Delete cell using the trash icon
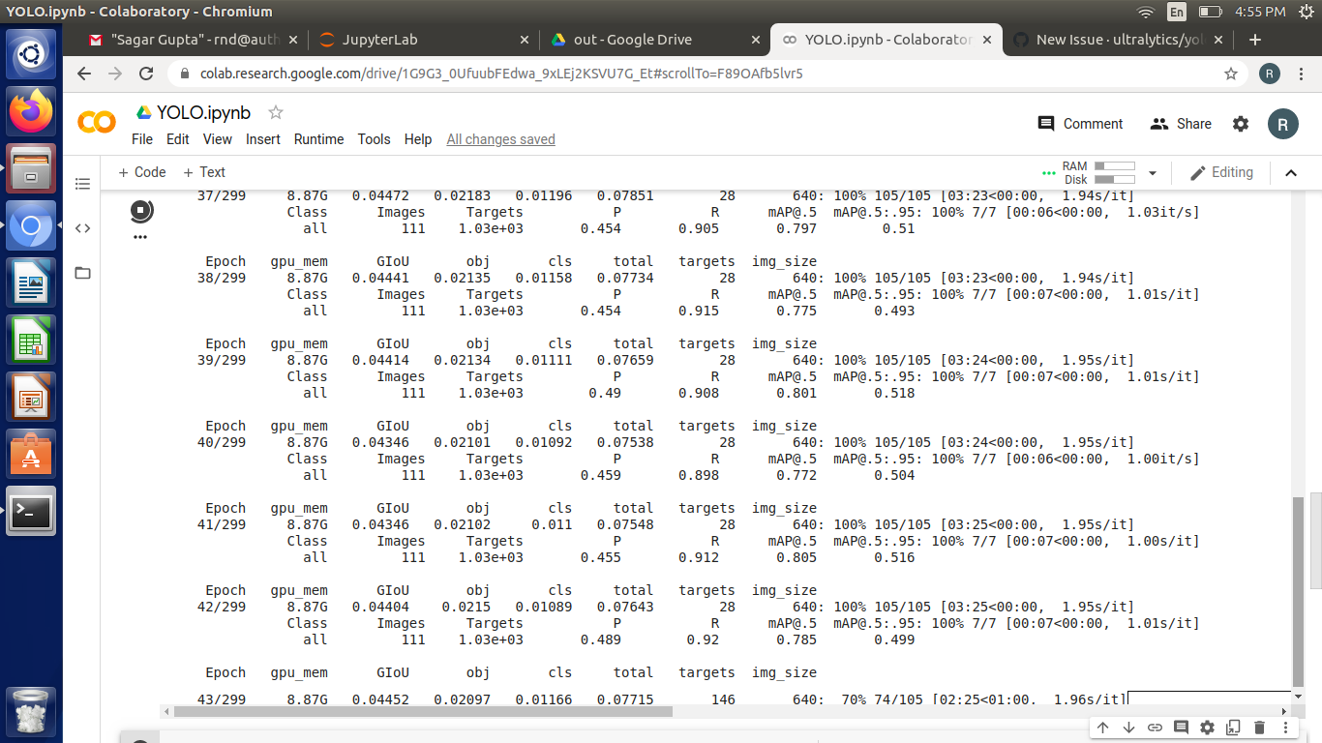Screen dimensions: 1322x743 [x=1259, y=728]
